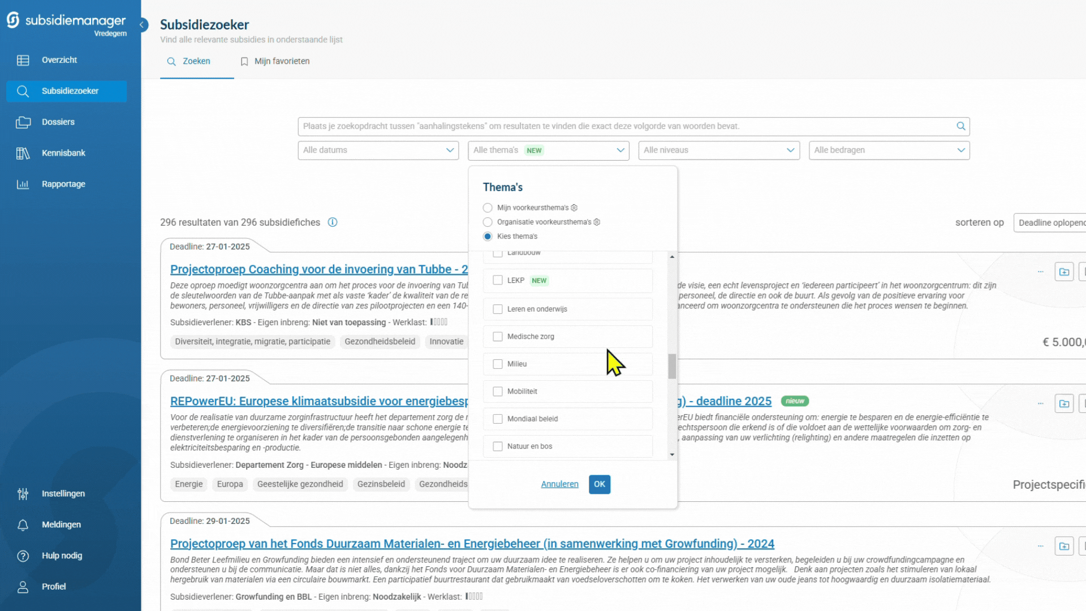Click gear icon beside Organisatie voorkeursthema's
Image resolution: width=1086 pixels, height=611 pixels.
597,222
